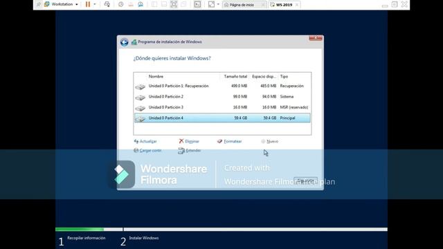Select Unidad 0 Partición 1: Recuperación row

coord(222,86)
